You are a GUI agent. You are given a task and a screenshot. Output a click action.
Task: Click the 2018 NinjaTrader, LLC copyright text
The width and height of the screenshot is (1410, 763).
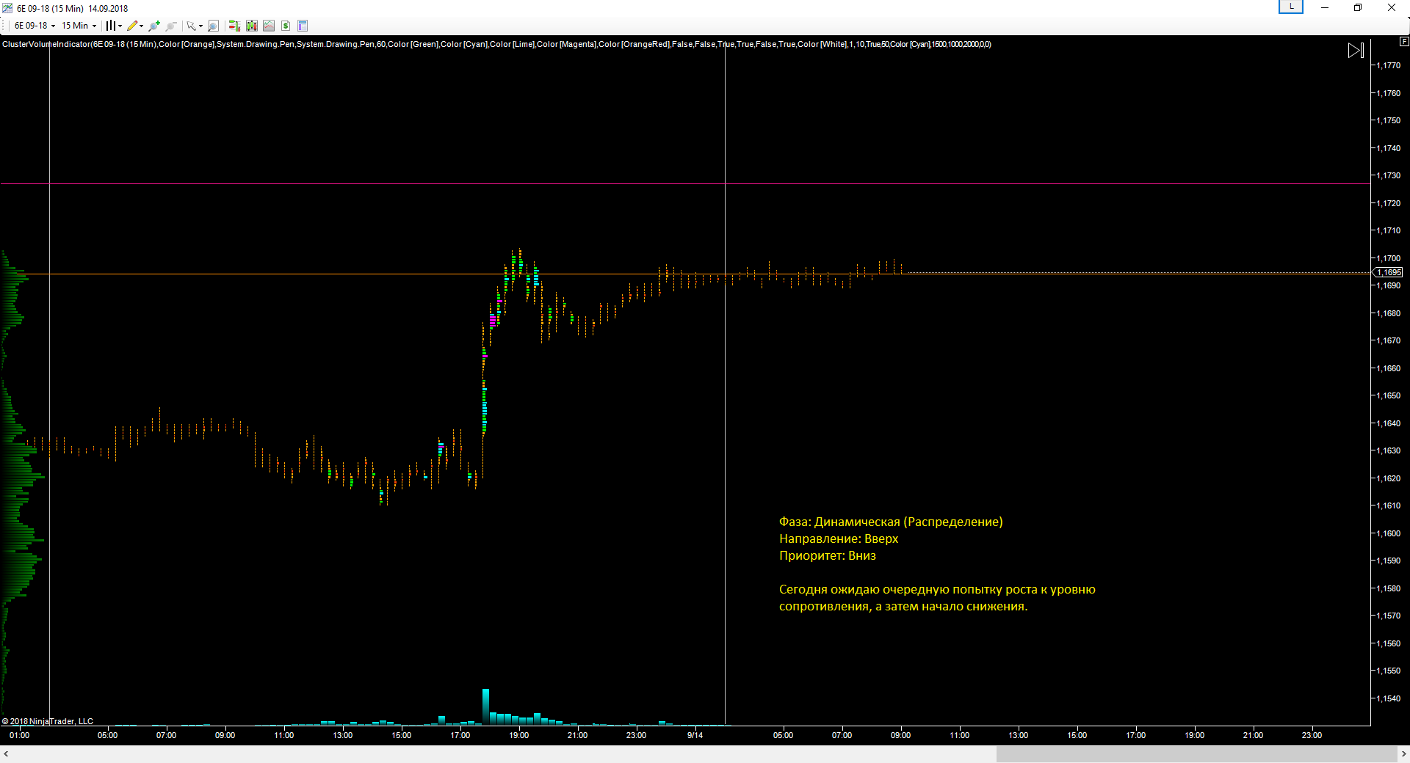(48, 721)
